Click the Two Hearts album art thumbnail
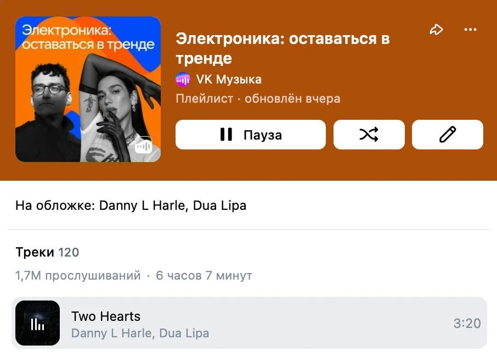The image size is (497, 356). (x=37, y=323)
